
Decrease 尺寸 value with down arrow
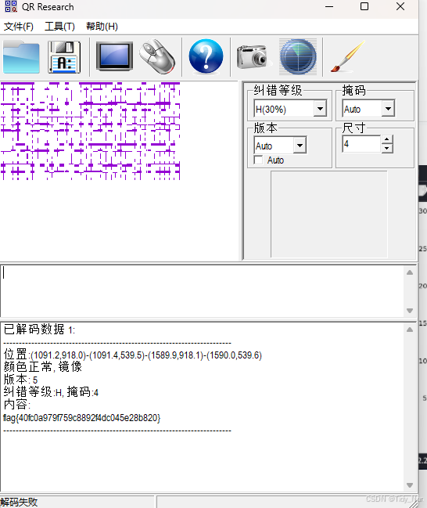pyautogui.click(x=387, y=149)
